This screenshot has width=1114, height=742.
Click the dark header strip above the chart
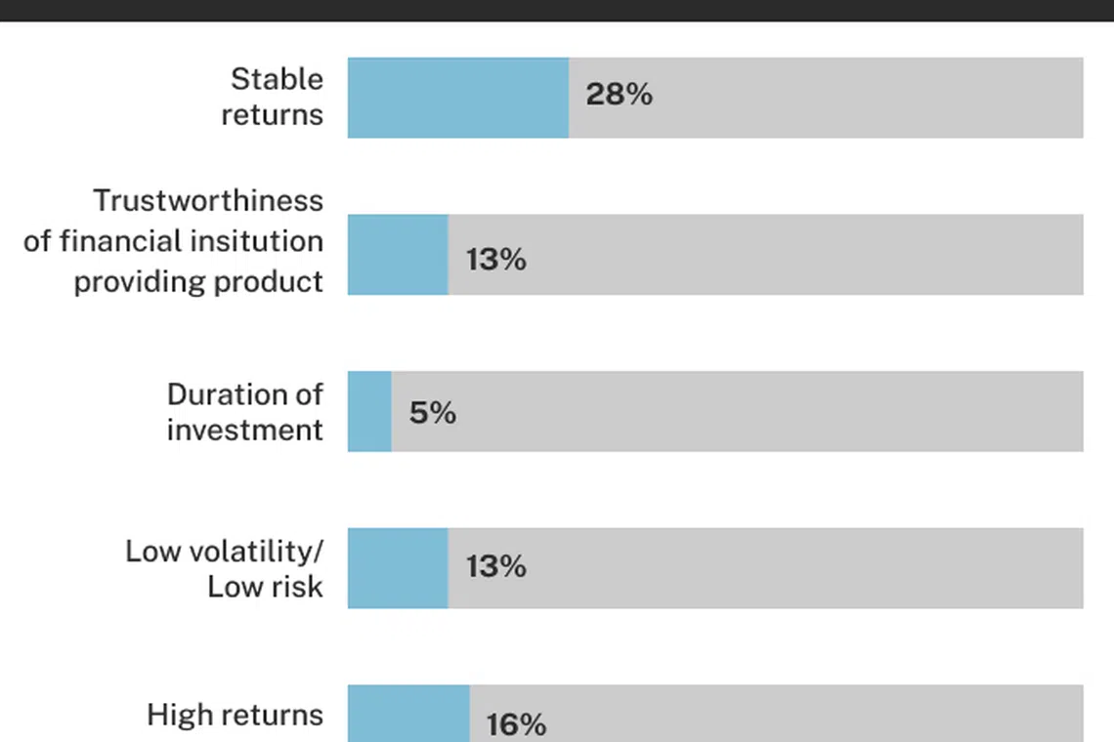(x=557, y=10)
